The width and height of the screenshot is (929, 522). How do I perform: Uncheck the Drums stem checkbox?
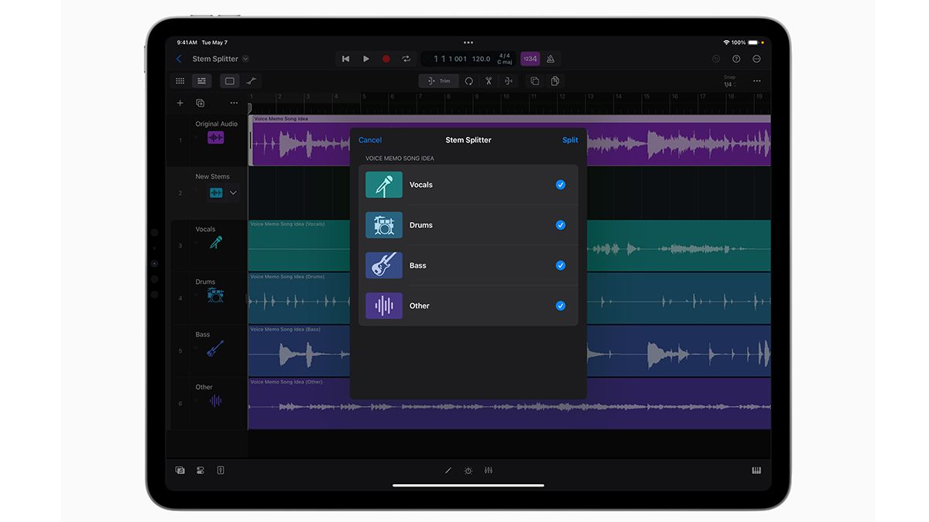(560, 225)
